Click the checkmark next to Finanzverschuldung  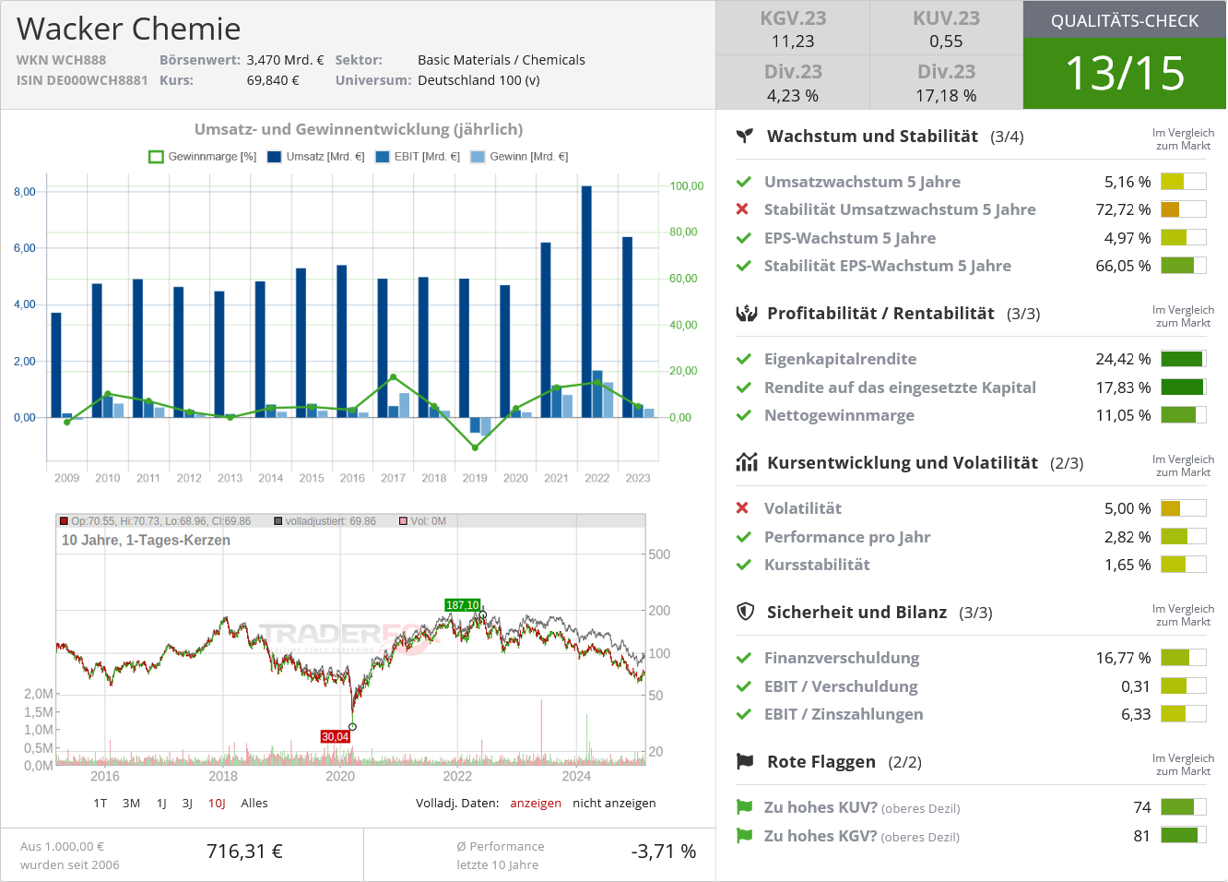tap(743, 658)
